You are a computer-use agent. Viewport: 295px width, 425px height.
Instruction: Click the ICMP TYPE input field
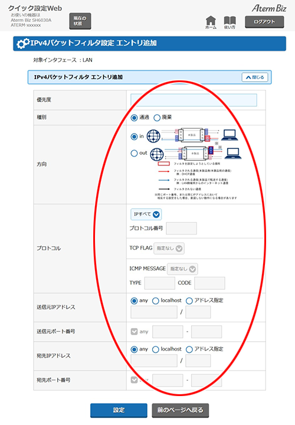click(160, 283)
